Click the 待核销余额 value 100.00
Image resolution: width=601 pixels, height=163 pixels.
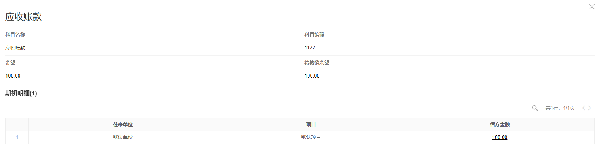click(x=312, y=76)
